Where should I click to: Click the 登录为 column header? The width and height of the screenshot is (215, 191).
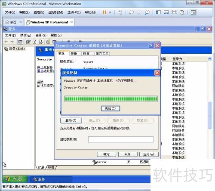[x=178, y=59]
